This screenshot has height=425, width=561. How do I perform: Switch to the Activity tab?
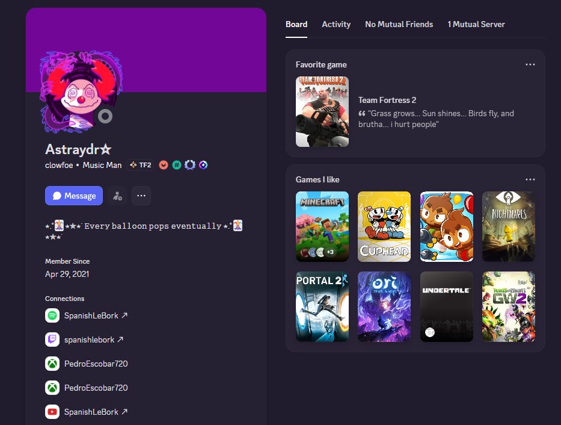(336, 24)
